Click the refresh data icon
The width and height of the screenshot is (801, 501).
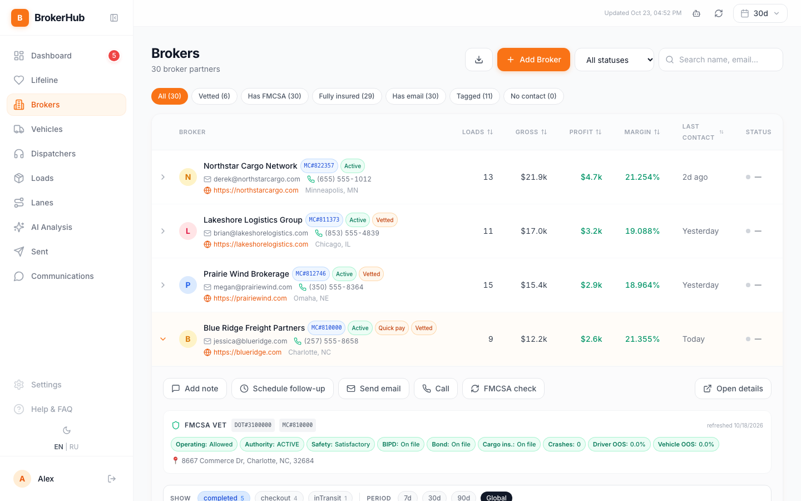(x=719, y=13)
